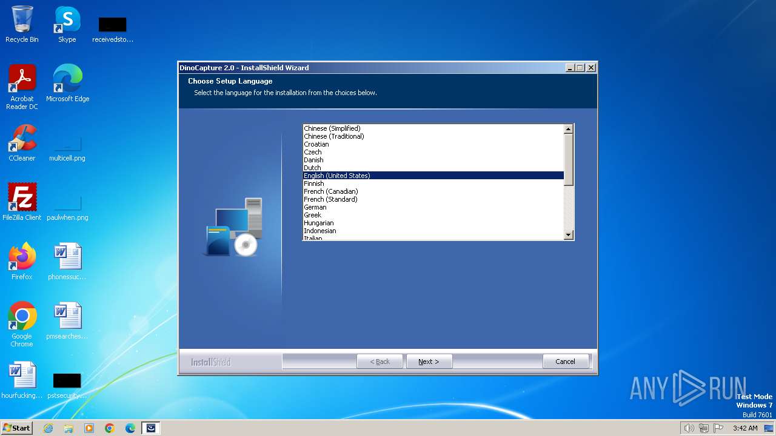Open the Start menu

16,428
